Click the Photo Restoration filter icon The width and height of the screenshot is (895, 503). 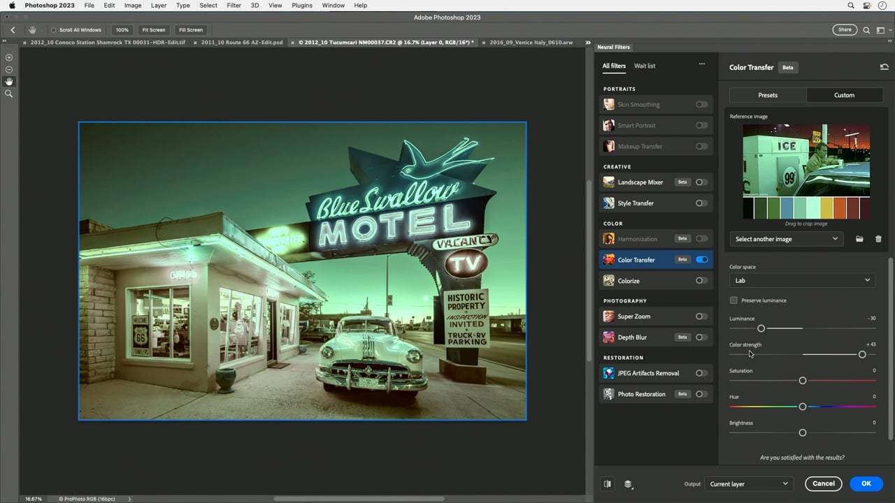[x=608, y=393]
